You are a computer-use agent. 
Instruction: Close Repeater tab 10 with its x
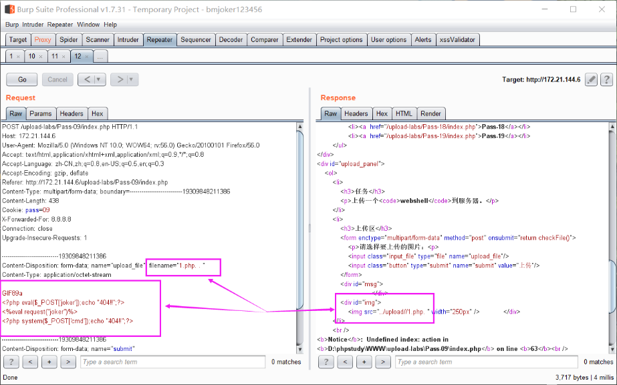[41, 57]
